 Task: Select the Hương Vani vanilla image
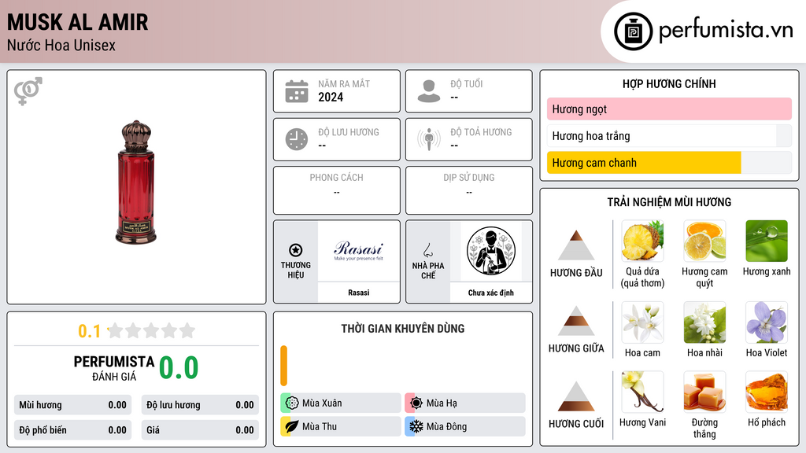click(x=642, y=392)
